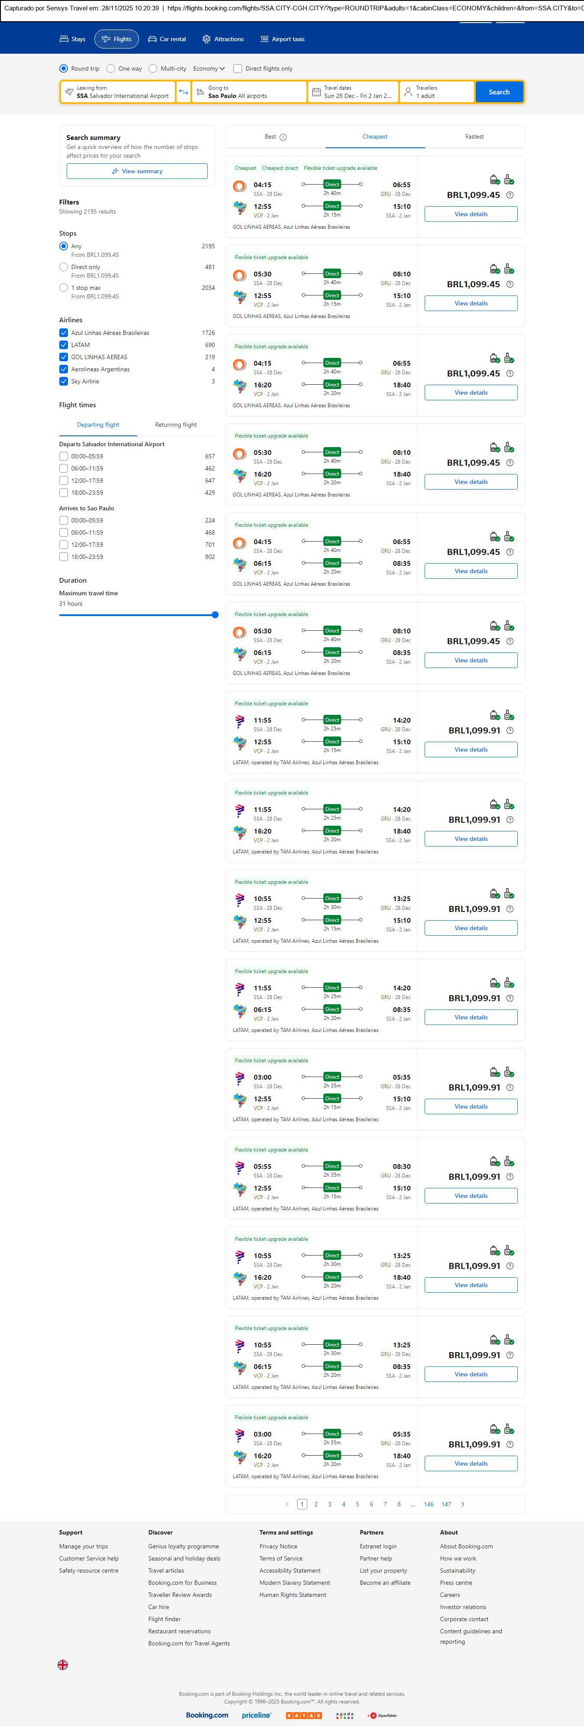The width and height of the screenshot is (584, 1726).
Task: Switch to the Fastest sorting tab
Action: point(474,137)
